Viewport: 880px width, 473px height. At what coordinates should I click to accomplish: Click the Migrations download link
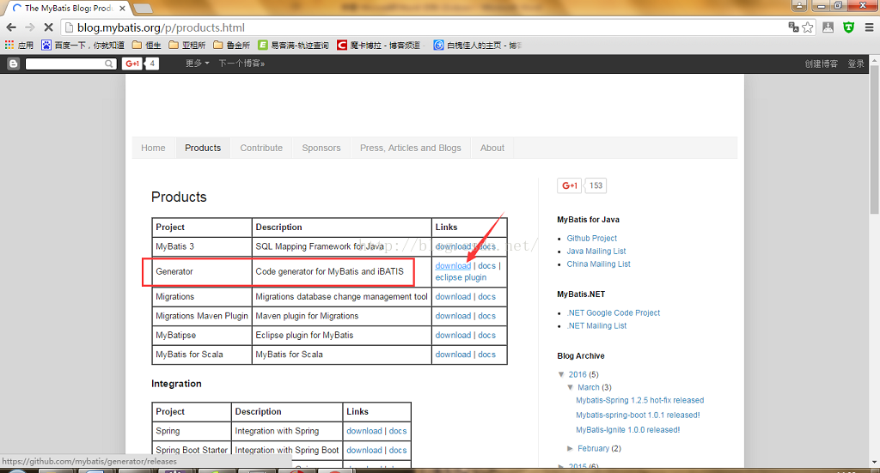(x=453, y=296)
